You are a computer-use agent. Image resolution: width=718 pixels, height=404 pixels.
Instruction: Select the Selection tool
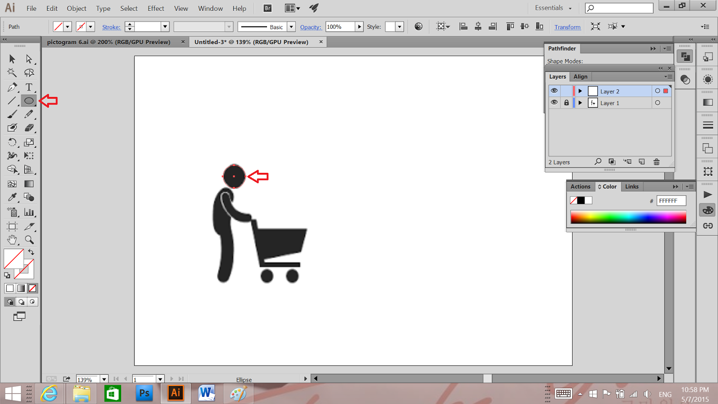[x=12, y=59]
